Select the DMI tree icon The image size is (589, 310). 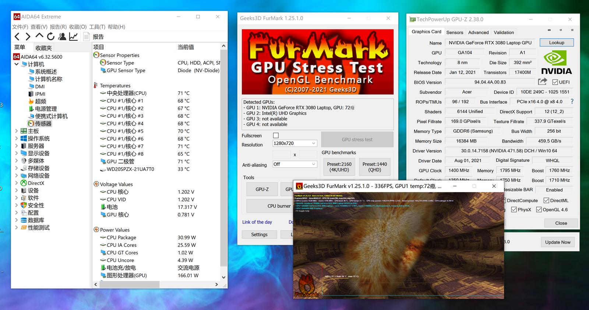31,87
